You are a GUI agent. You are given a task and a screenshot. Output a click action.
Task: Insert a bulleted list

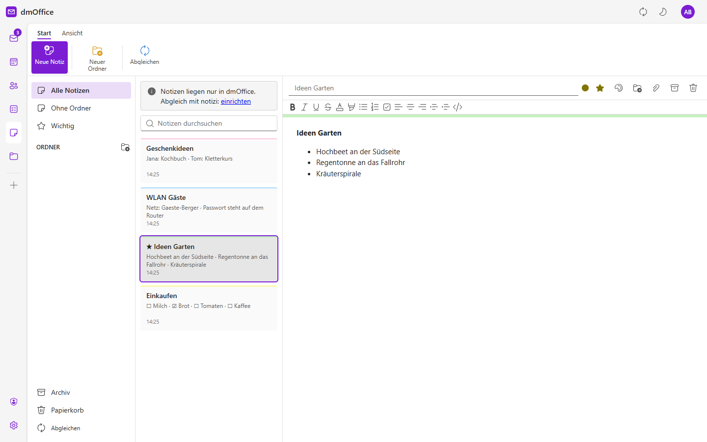[363, 107]
